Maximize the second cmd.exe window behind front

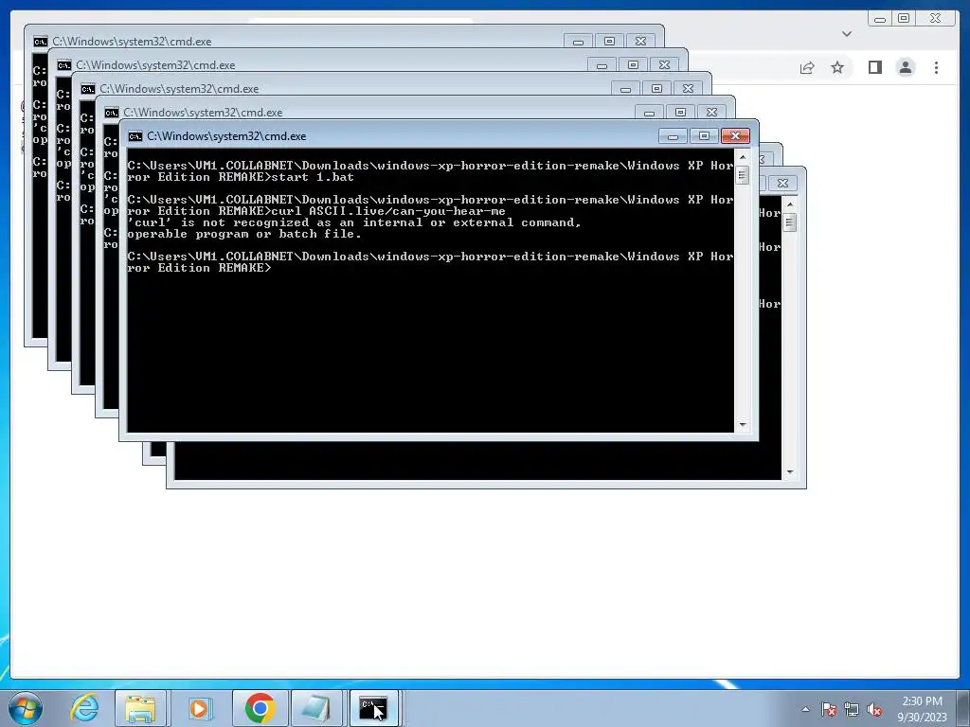pos(680,113)
